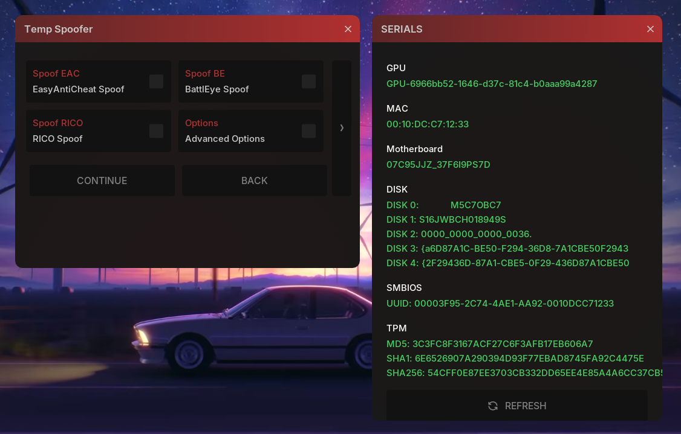681x434 pixels.
Task: Click the TPM MD5 hash line
Action: point(489,344)
